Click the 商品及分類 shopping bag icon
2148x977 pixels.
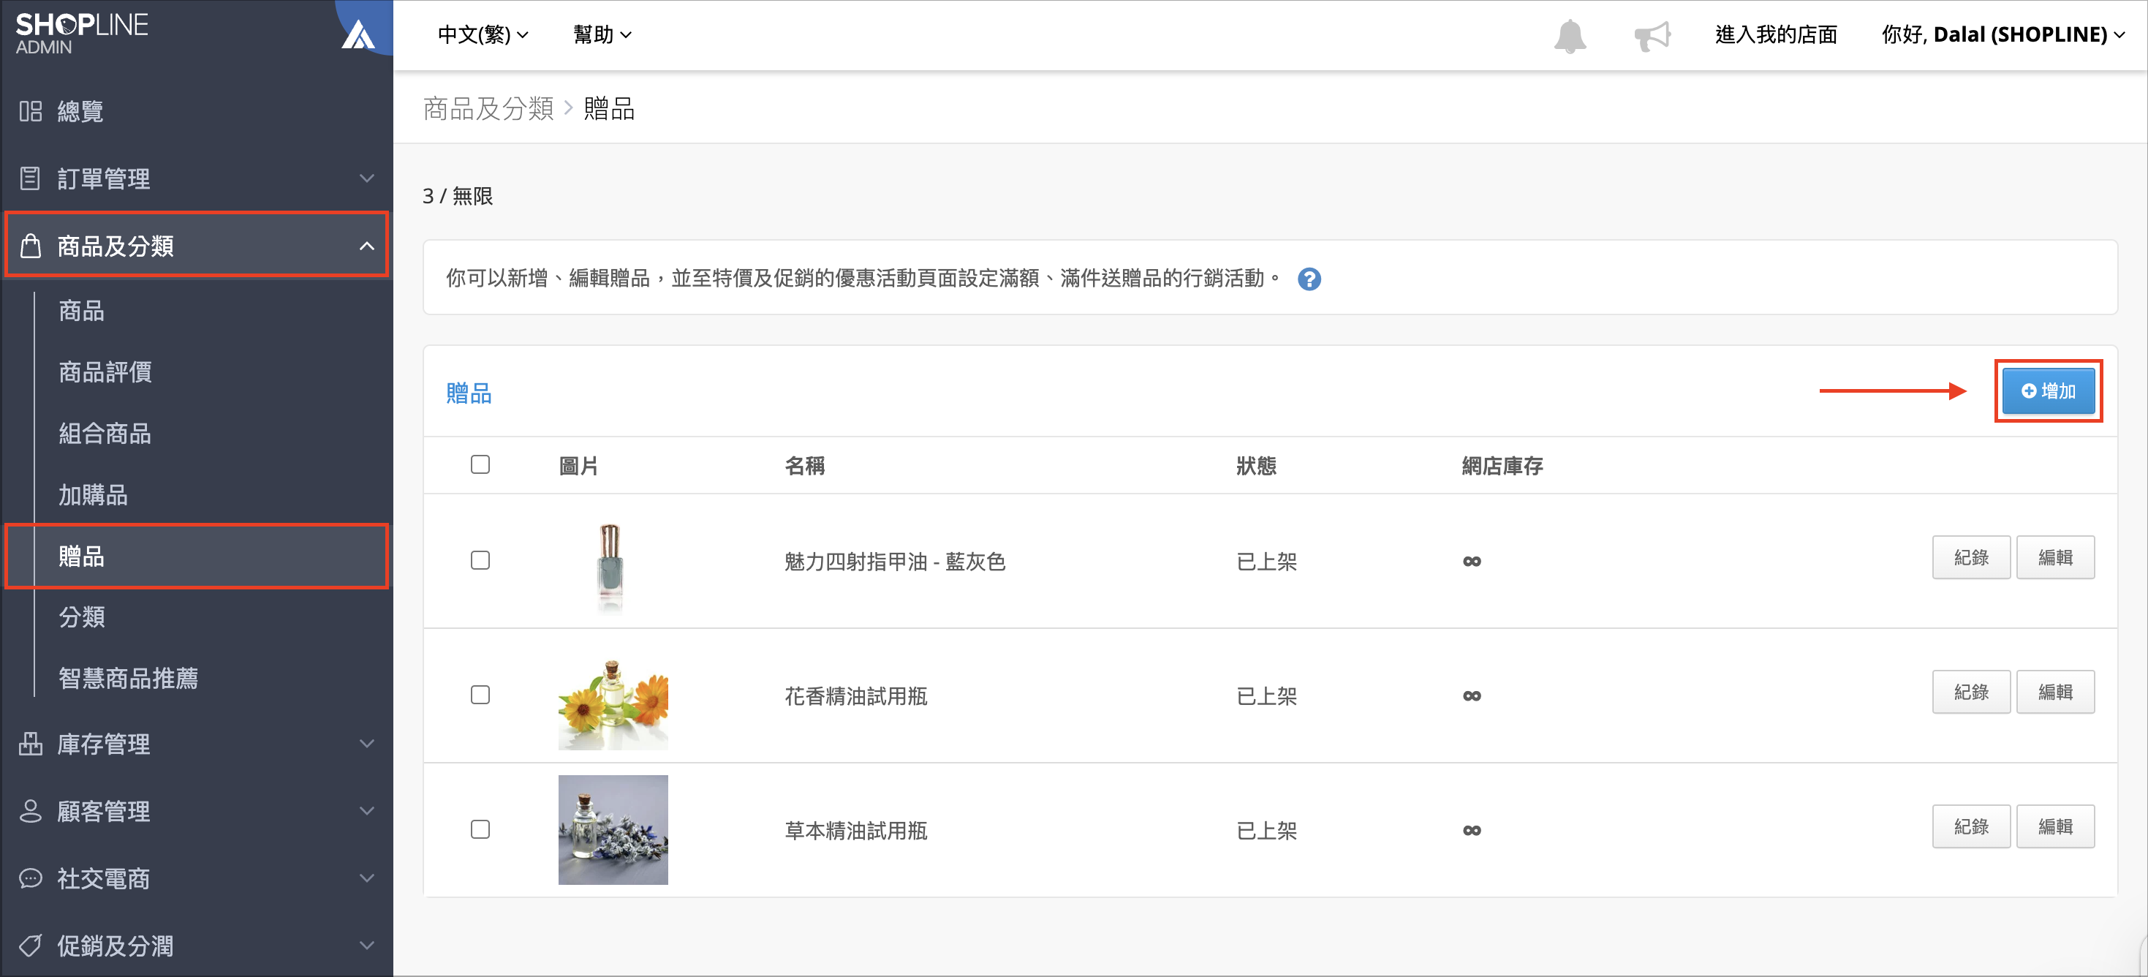pos(31,245)
